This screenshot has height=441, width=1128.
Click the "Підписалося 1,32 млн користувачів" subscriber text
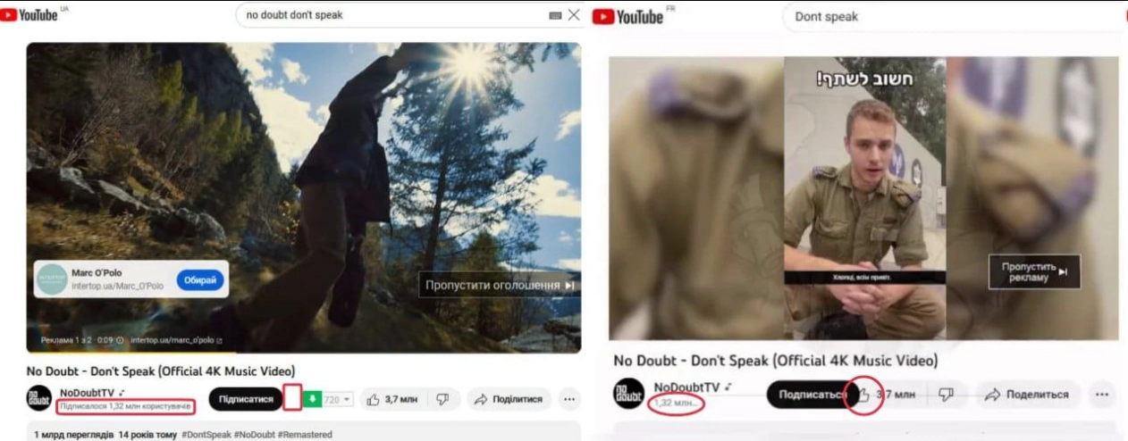click(x=125, y=407)
